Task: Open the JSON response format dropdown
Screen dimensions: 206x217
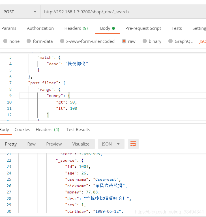Action: [x=111, y=144]
